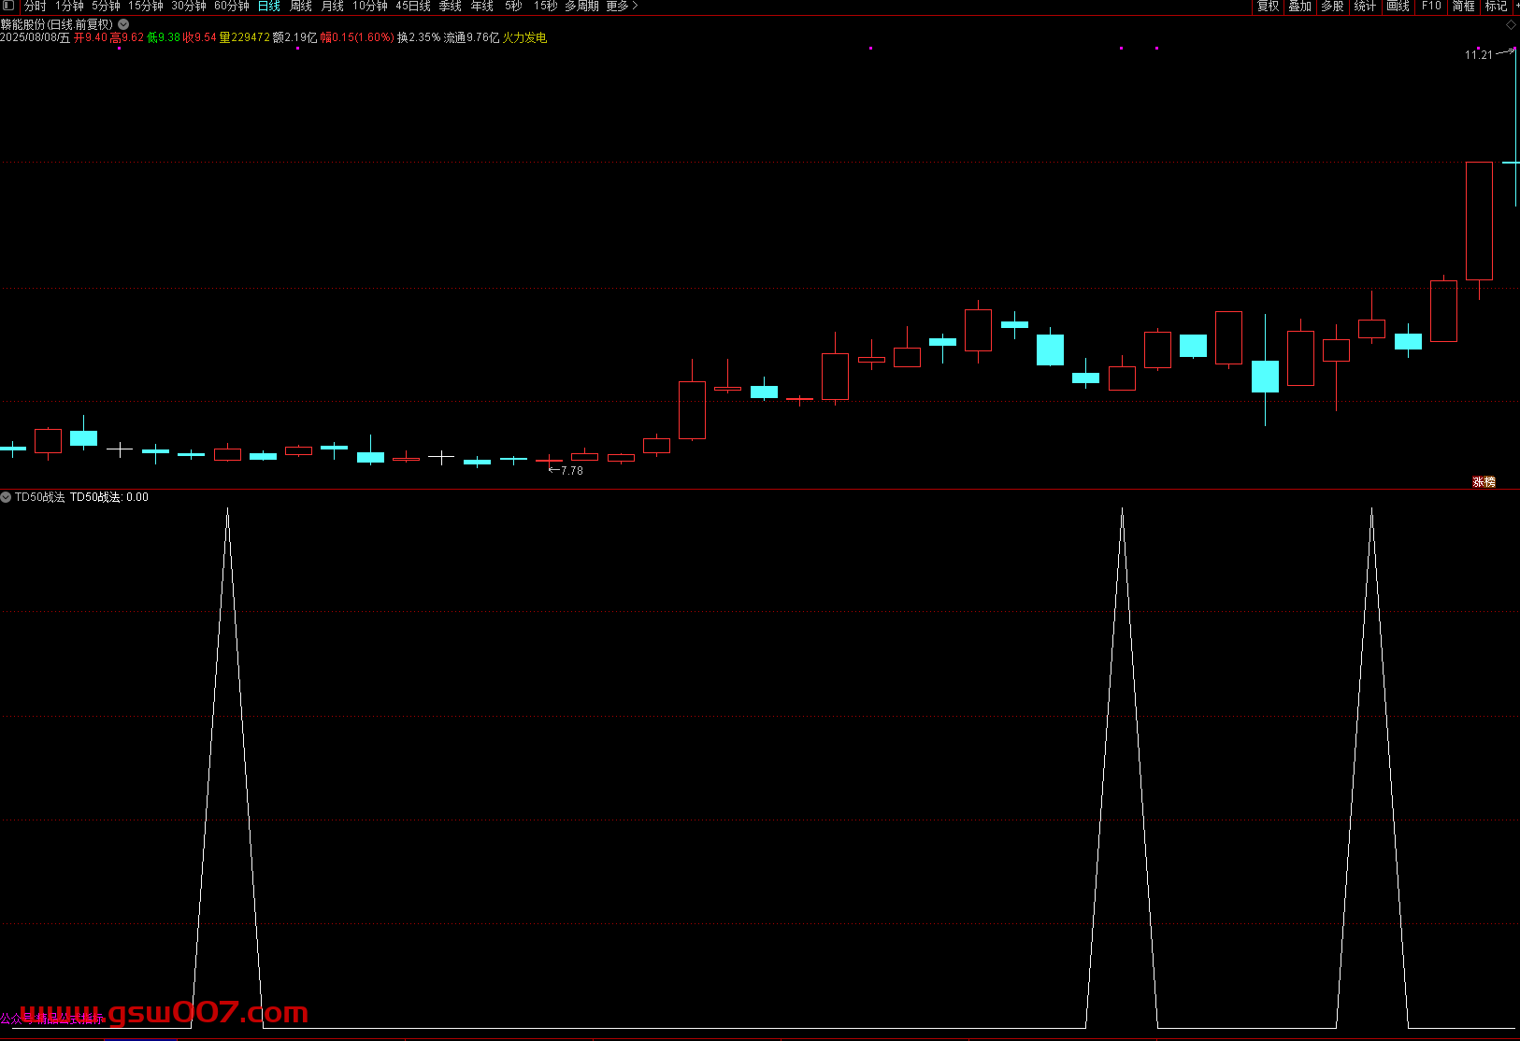Viewport: 1520px width, 1041px height.
Task: Click the 涨榜 badge on the chart
Action: (x=1484, y=482)
